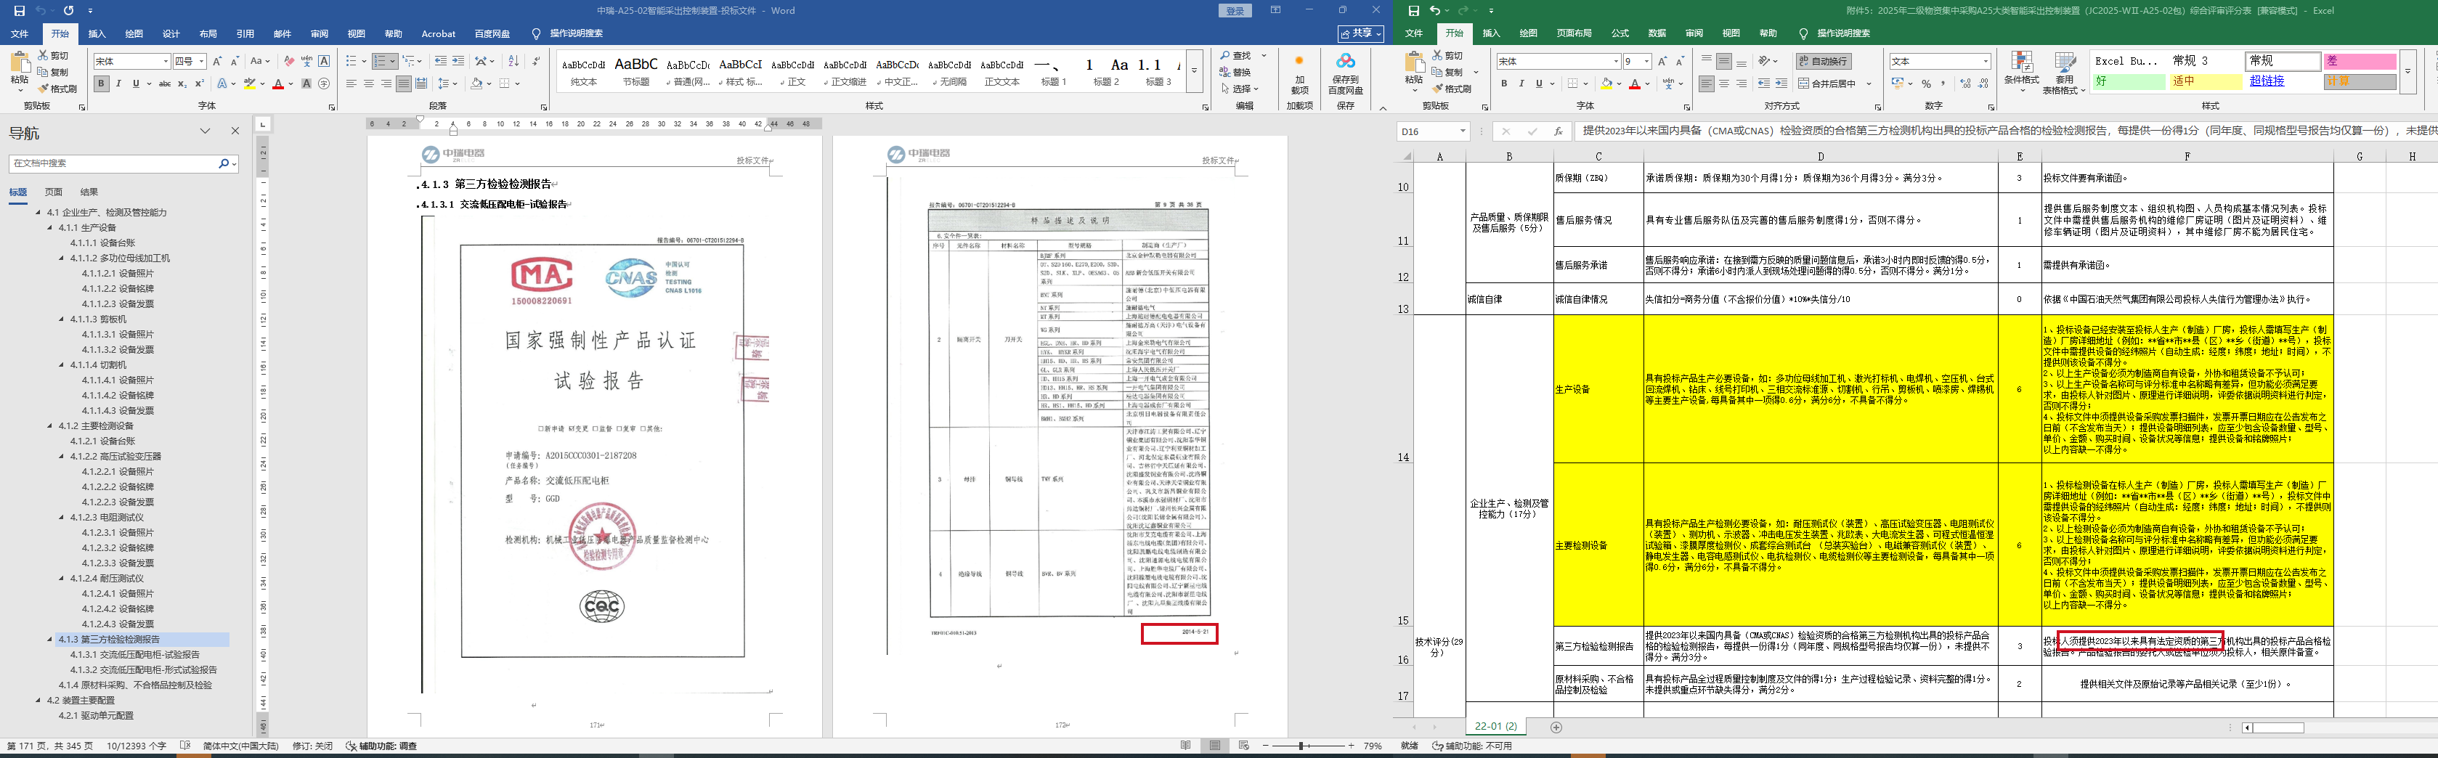Screen dimensions: 2438x758
Task: Open the Word font name dropdown
Action: coord(166,62)
